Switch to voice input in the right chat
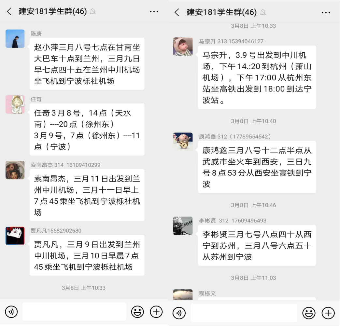This screenshot has width=340, height=326. 179,313
